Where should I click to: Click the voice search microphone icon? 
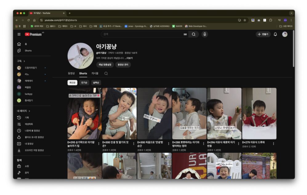(x=205, y=34)
